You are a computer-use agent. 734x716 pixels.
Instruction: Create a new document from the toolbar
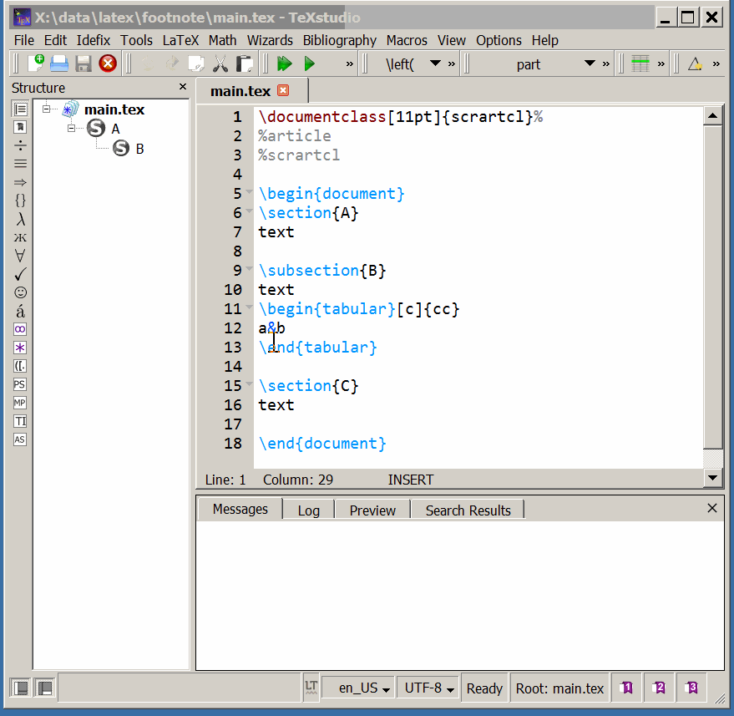(37, 63)
